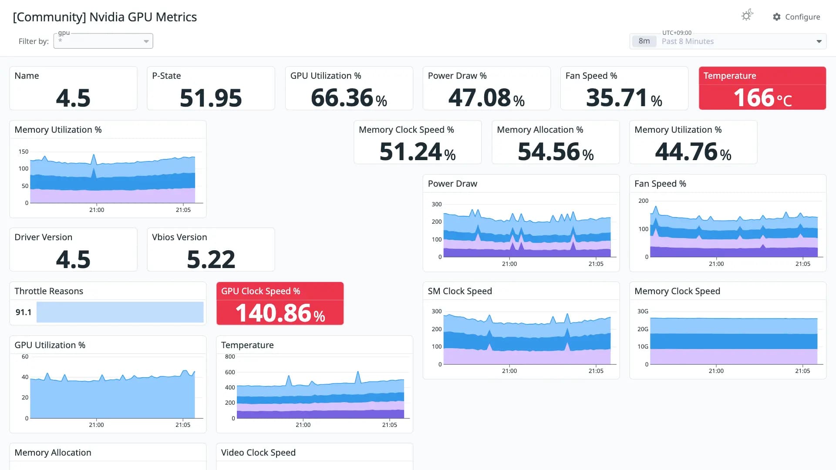
Task: Click the Power Draw % value 47.08
Action: pos(486,97)
